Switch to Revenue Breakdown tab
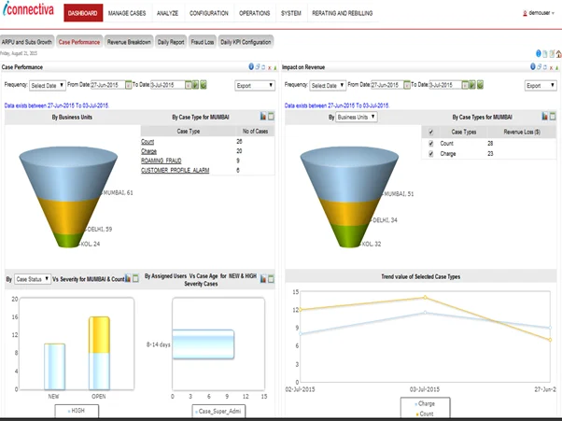Viewport: 562px width, 421px height. pyautogui.click(x=129, y=42)
